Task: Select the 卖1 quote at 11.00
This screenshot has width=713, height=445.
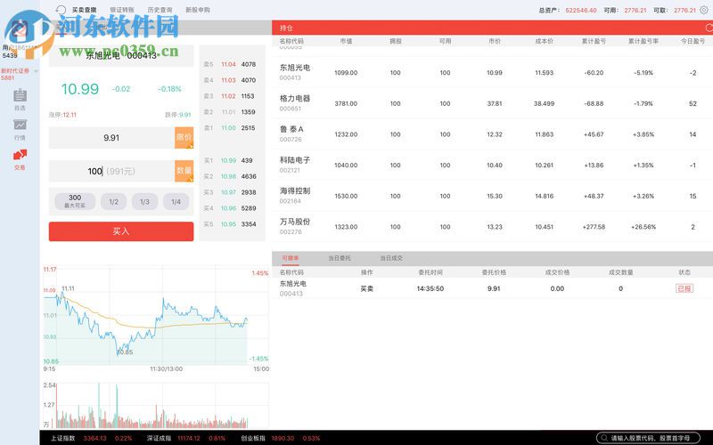Action: [x=230, y=128]
